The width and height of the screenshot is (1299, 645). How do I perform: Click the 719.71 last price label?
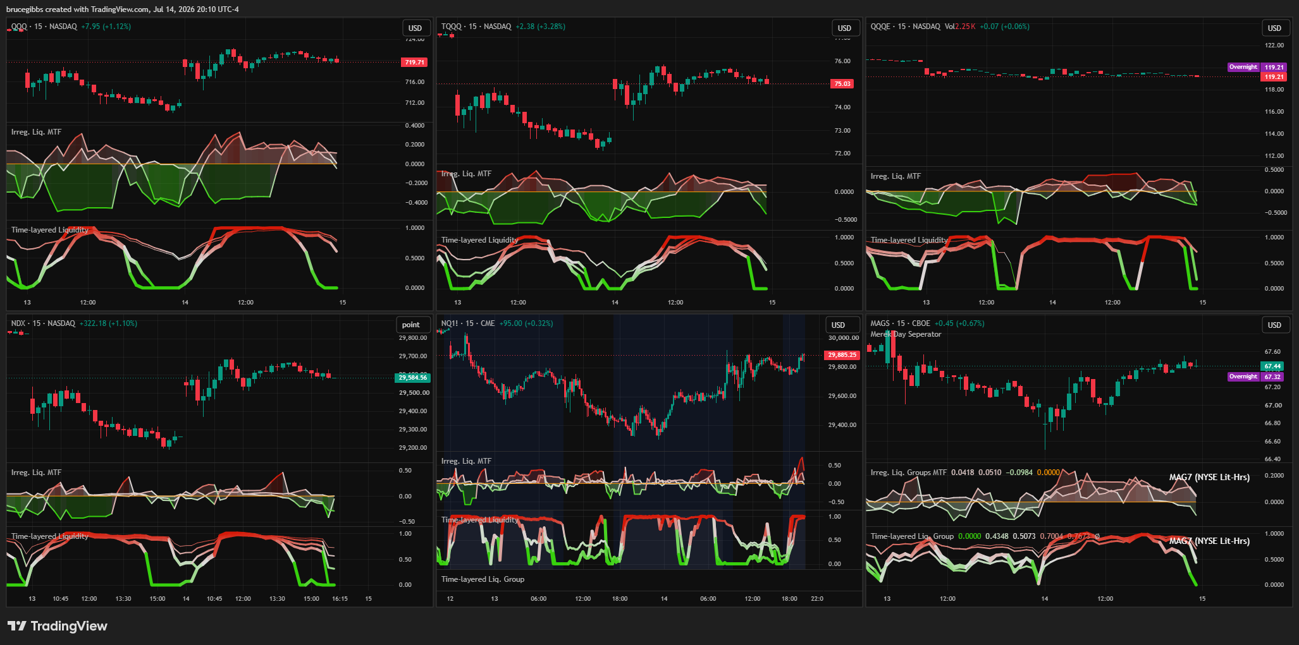coord(415,62)
